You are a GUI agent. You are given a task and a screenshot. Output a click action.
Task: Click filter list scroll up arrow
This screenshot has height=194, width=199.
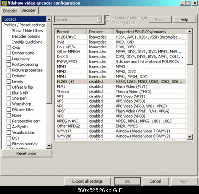49,19
